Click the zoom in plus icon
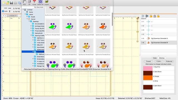The width and height of the screenshot is (178, 100). pos(138,21)
